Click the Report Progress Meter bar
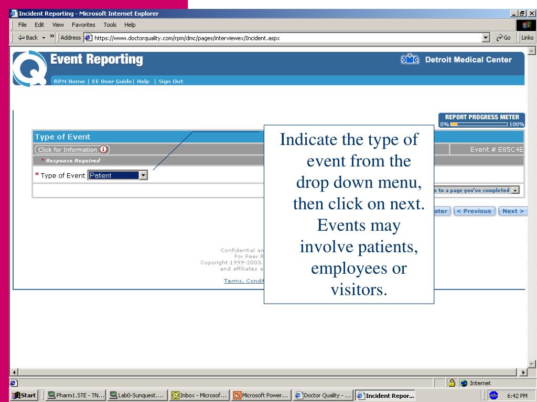Image resolution: width=537 pixels, height=402 pixels. [479, 125]
